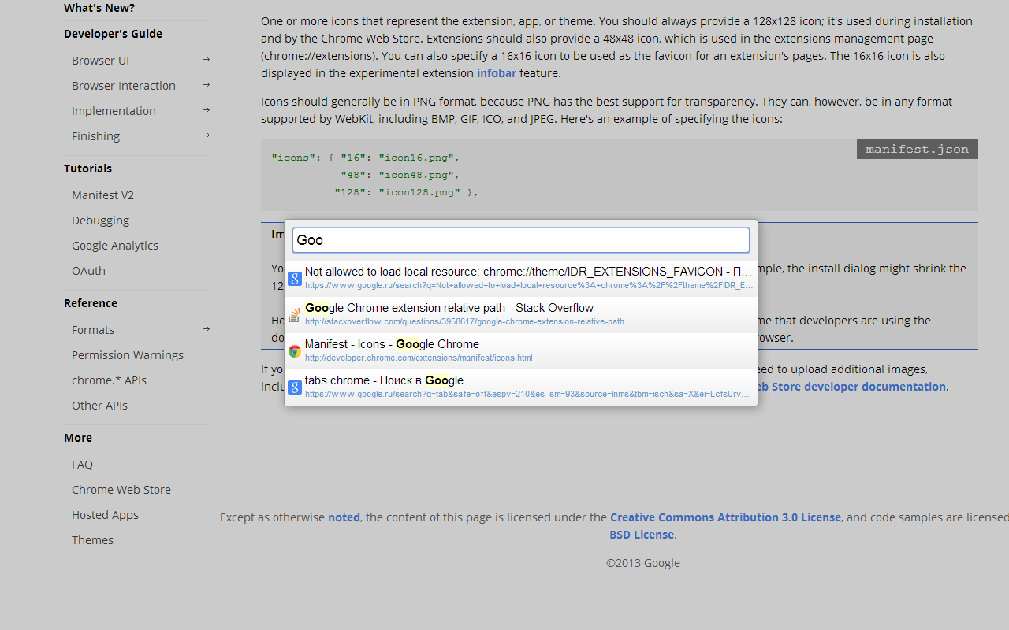Open Browser UI in the sidebar

pyautogui.click(x=100, y=61)
